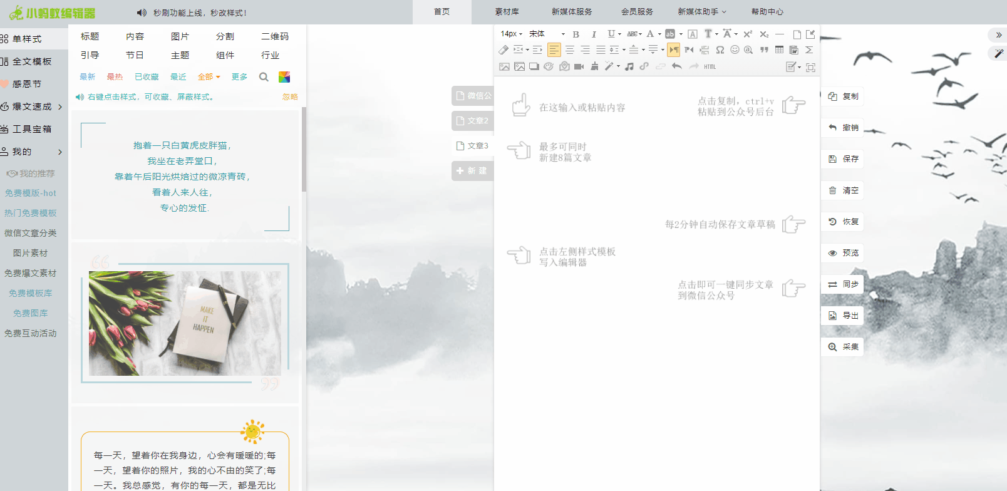This screenshot has height=491, width=1007.
Task: Expand the 全部 filter dropdown
Action: point(209,77)
